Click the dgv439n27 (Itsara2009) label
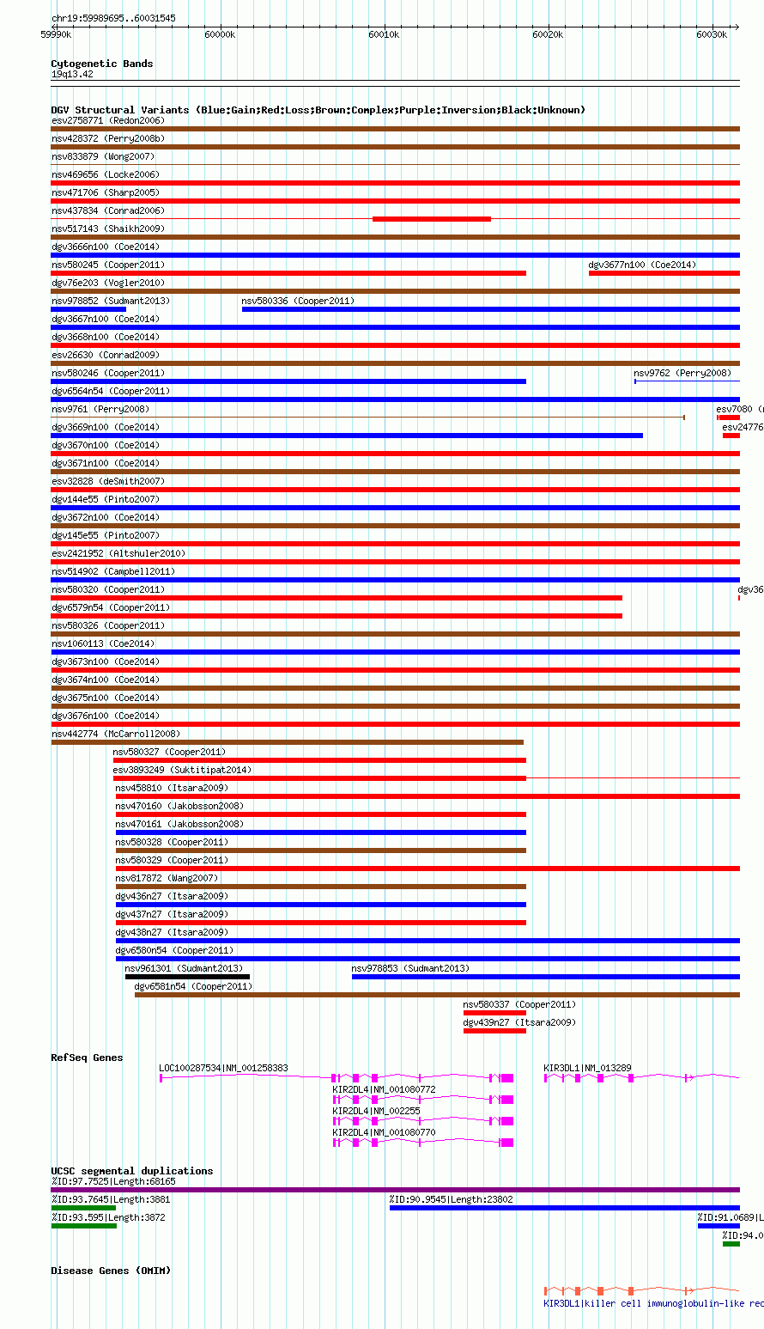764x1329 pixels. coord(520,1022)
